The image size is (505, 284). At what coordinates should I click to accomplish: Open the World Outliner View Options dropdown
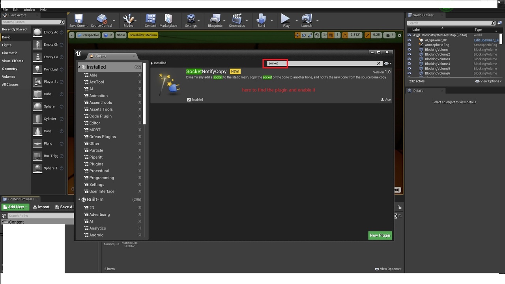[488, 81]
